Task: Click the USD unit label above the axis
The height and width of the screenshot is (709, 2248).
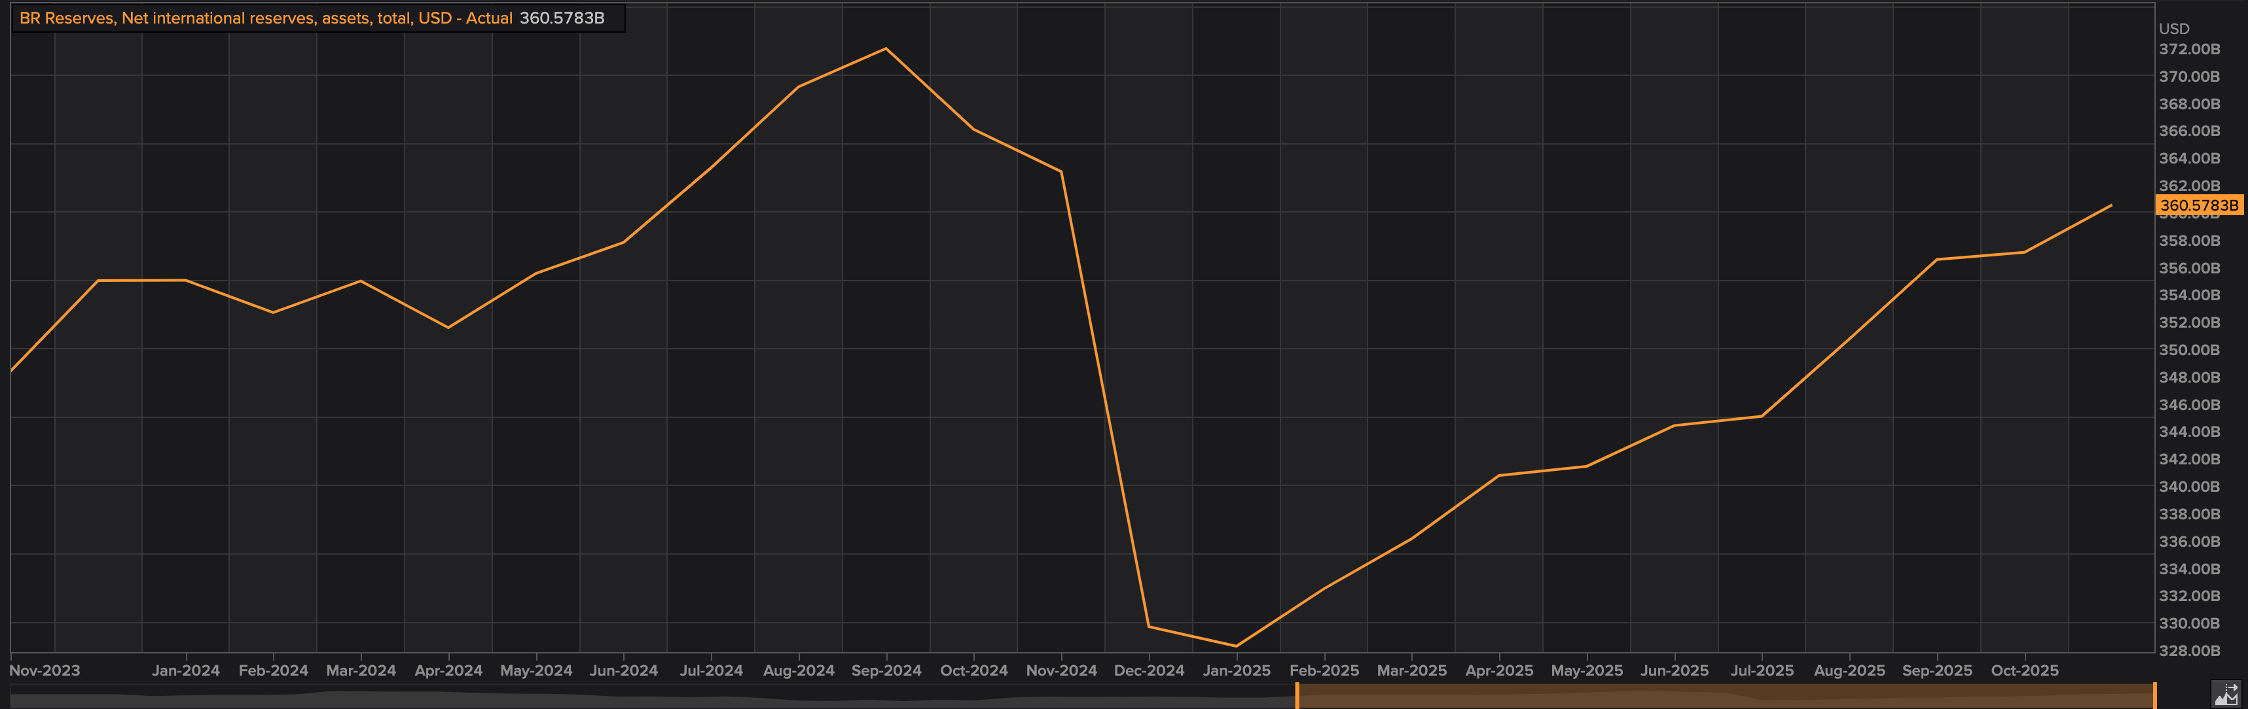Action: pyautogui.click(x=2174, y=29)
